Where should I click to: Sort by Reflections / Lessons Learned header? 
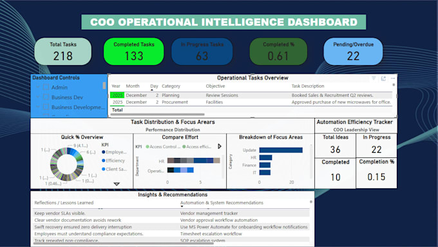[x=64, y=203]
